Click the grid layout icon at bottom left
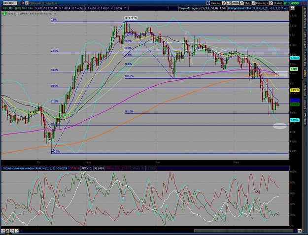This screenshot has width=308, height=235. coord(3,231)
